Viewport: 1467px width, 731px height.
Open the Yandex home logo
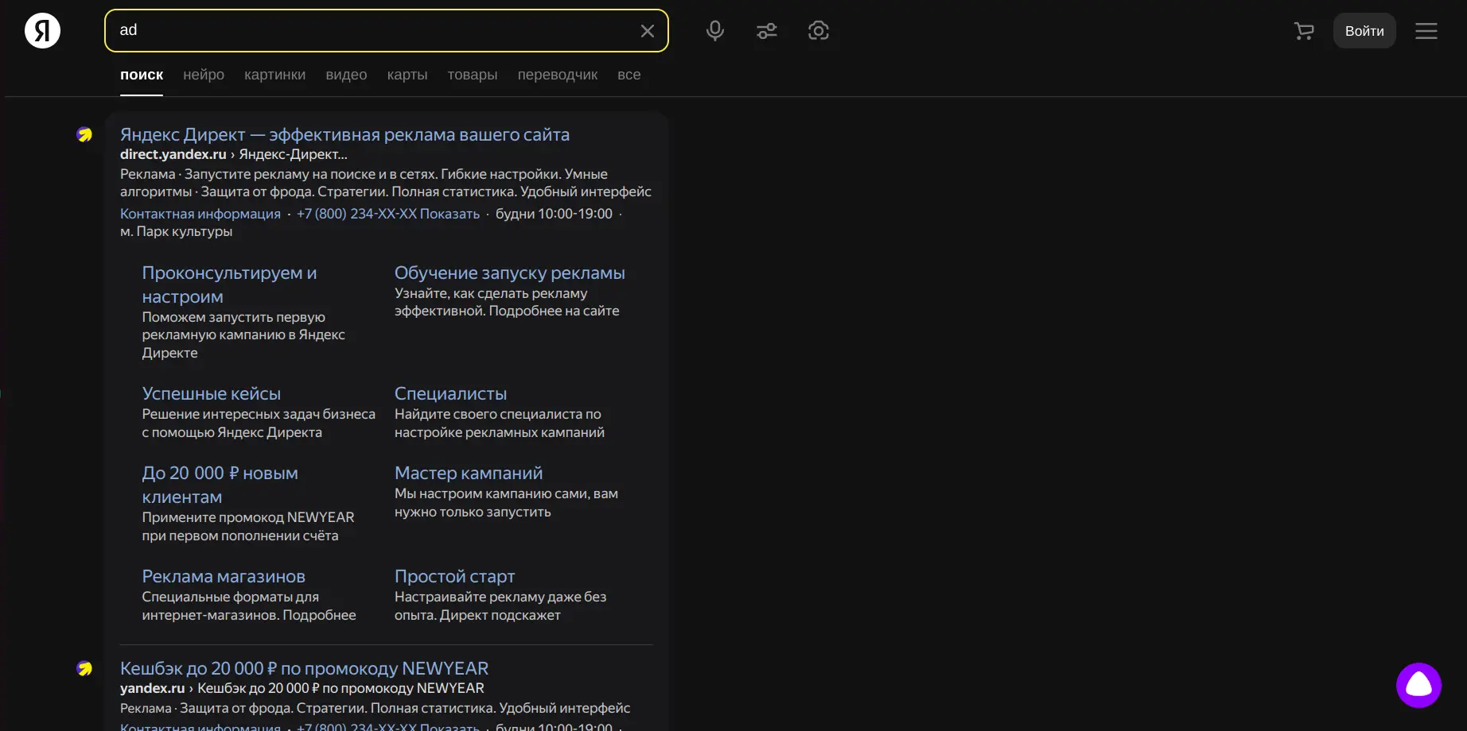point(43,31)
